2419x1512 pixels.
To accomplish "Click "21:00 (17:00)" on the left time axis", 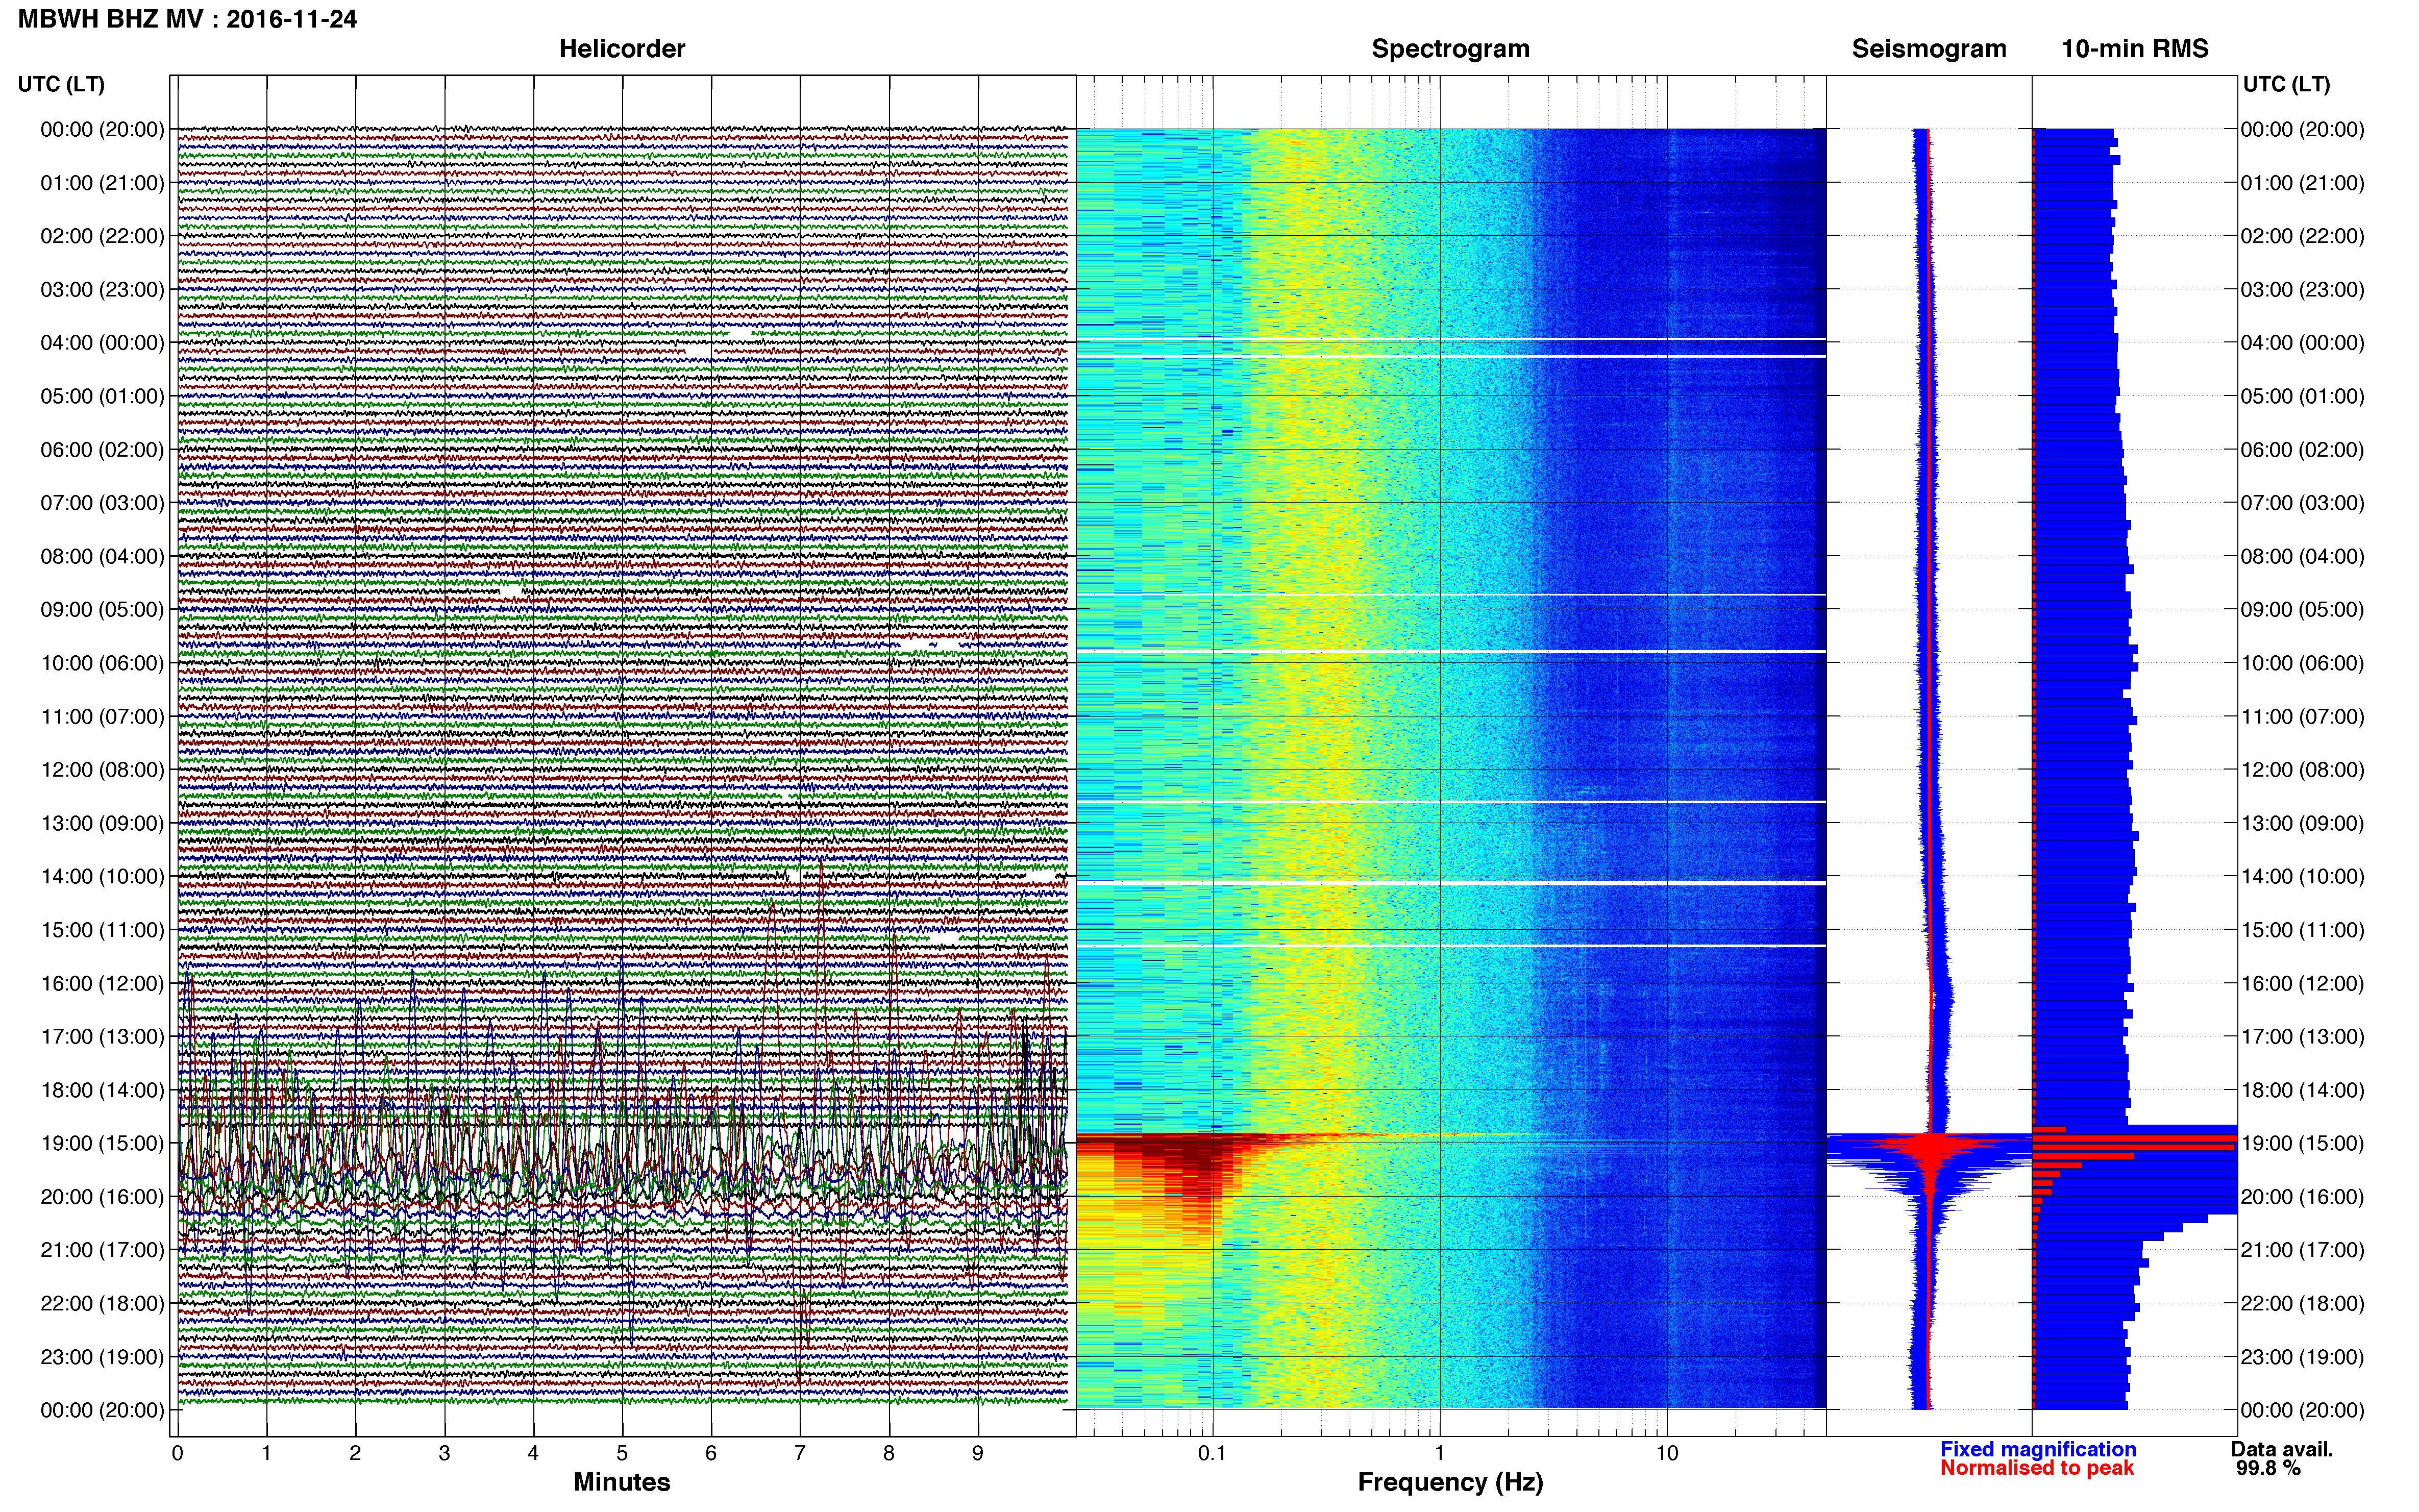I will (102, 1250).
